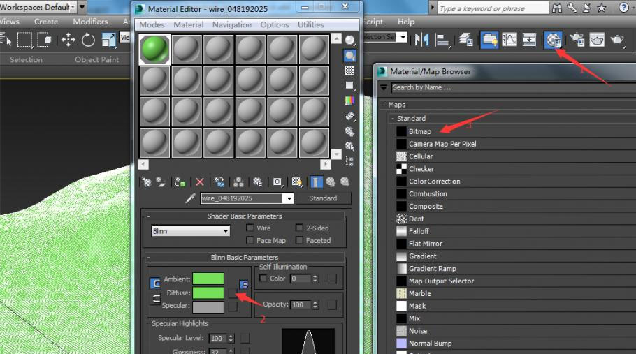Open Curve Editor icon in main toolbar
This screenshot has height=354, width=636.
[509, 40]
